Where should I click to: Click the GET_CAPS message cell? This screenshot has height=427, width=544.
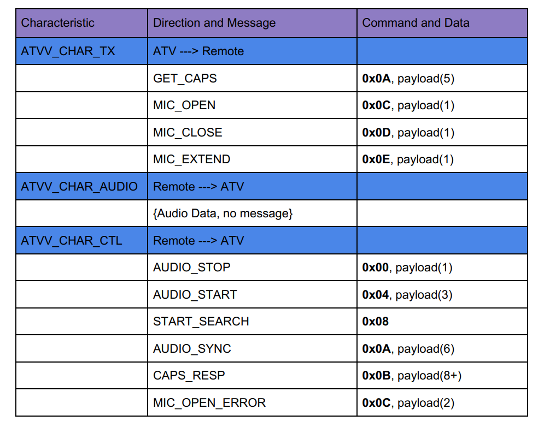[x=252, y=78]
